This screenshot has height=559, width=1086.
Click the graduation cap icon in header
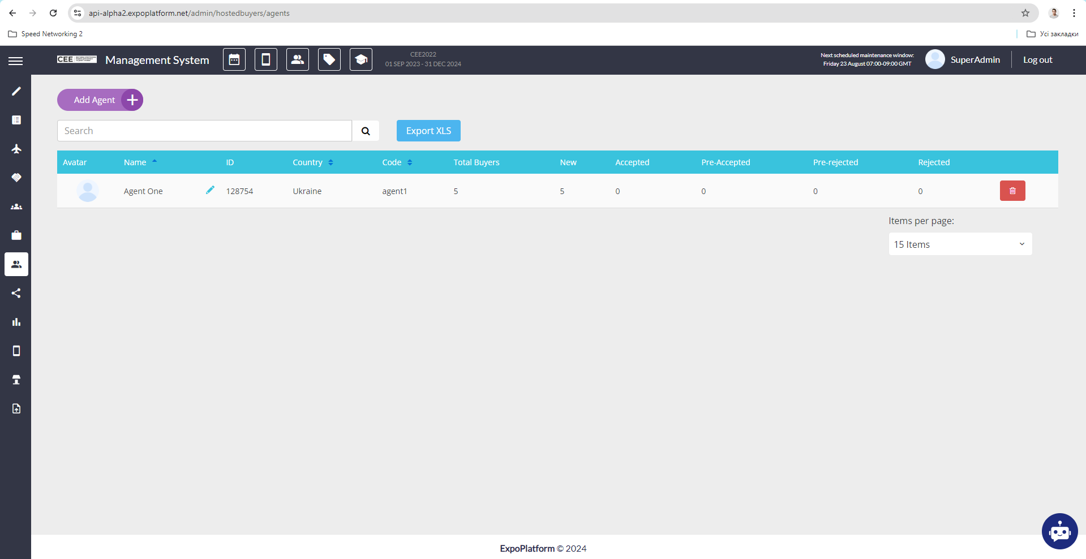point(360,59)
